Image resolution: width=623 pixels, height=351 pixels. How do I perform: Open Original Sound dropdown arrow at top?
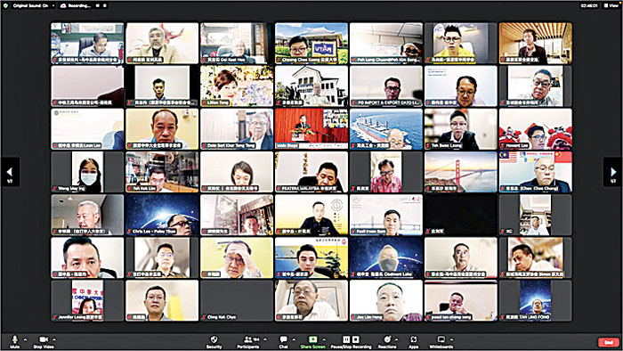point(53,5)
